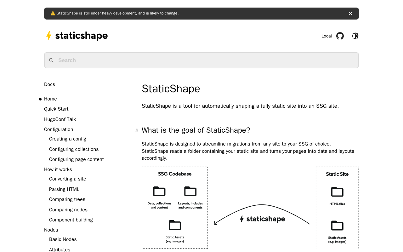Click the staticshape logo in the diagram
Screen dimensions: 403x252
pos(262,219)
